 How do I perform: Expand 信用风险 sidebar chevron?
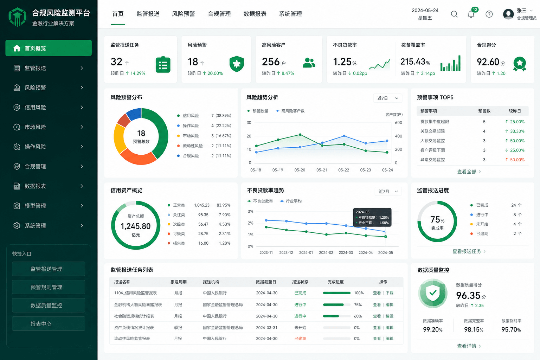[82, 107]
